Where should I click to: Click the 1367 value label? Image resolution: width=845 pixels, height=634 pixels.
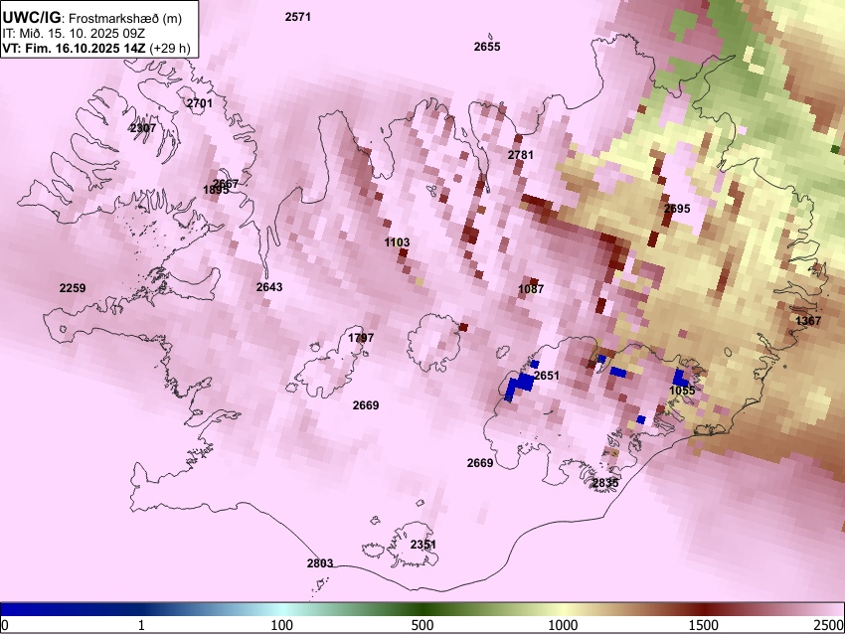tap(808, 321)
